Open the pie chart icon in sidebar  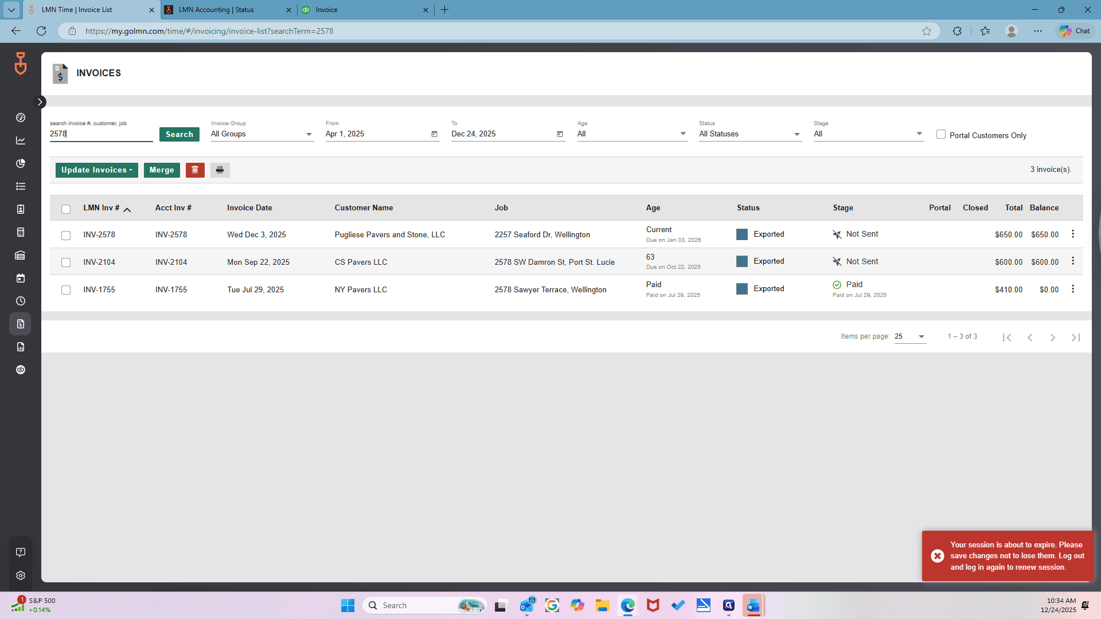[x=21, y=163]
